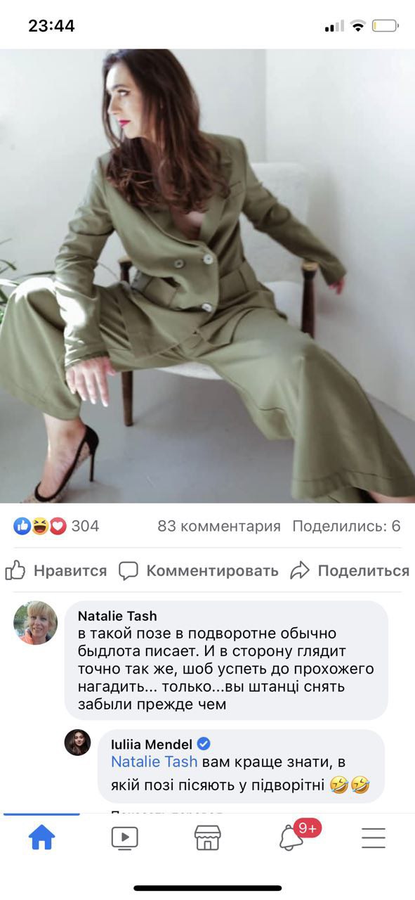The width and height of the screenshot is (415, 900).
Task: Open Natalie Tash profile picture
Action: [x=35, y=623]
